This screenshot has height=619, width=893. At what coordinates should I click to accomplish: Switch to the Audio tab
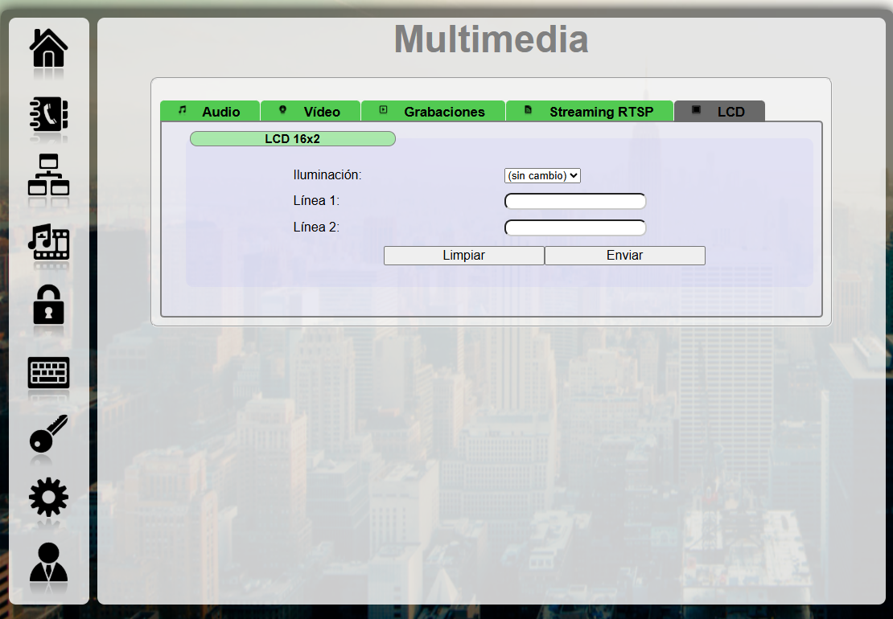(x=210, y=112)
